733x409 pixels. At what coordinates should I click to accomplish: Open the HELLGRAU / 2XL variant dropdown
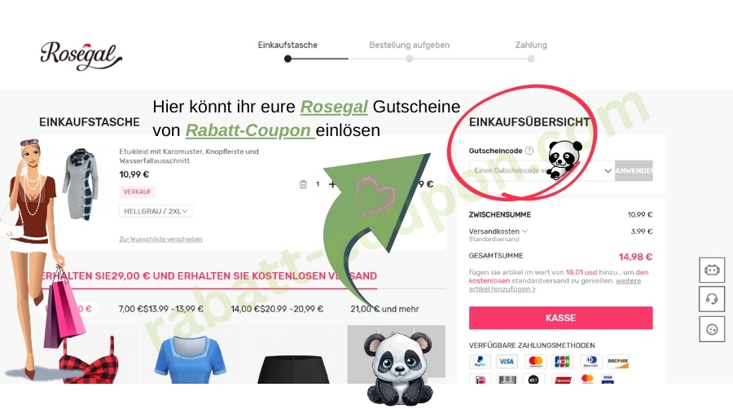(156, 211)
